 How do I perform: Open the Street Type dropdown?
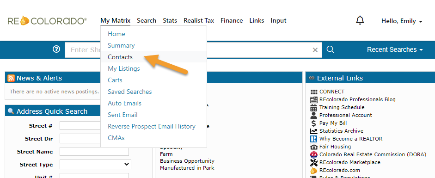coord(95,165)
